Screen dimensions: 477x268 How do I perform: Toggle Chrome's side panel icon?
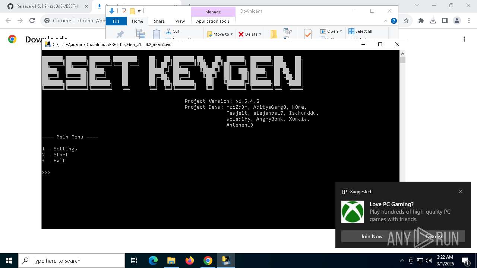click(x=445, y=21)
